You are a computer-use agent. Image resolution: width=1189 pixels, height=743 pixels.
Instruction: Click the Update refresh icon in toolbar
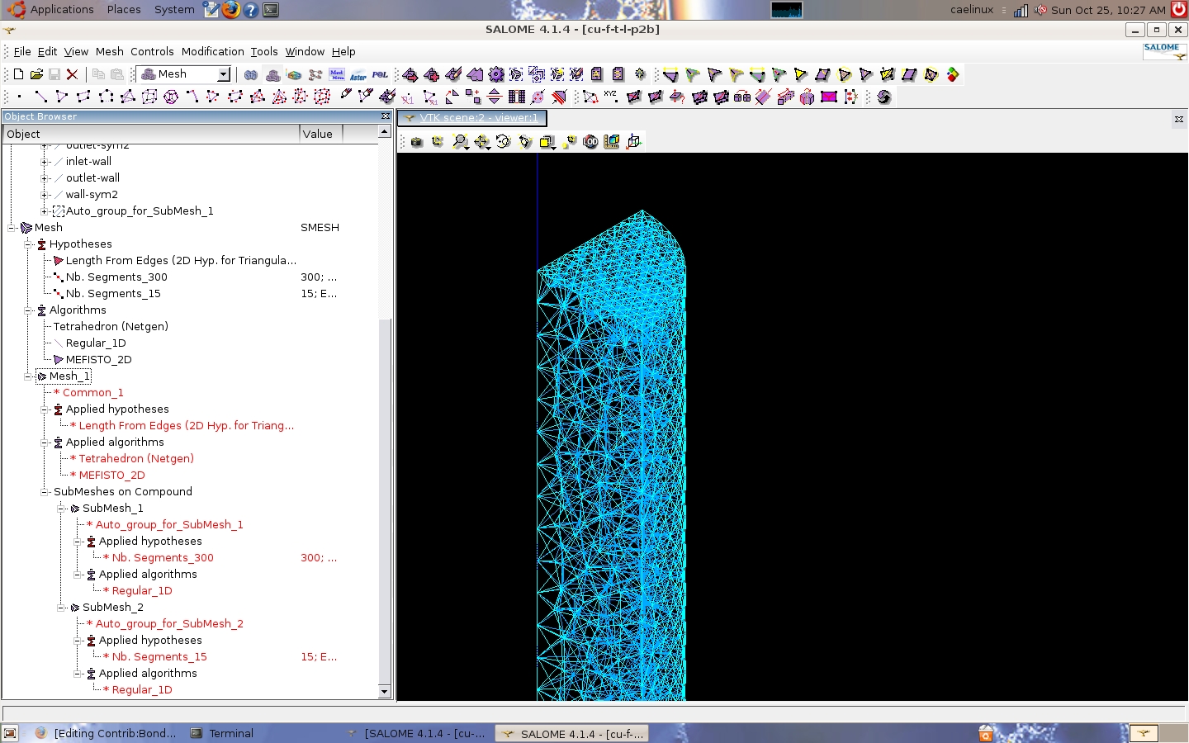[x=884, y=97]
